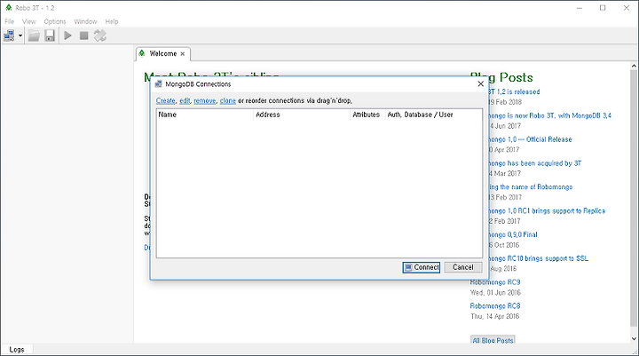Click the rotate orientation toolbar icon
The image size is (639, 356).
pos(99,36)
